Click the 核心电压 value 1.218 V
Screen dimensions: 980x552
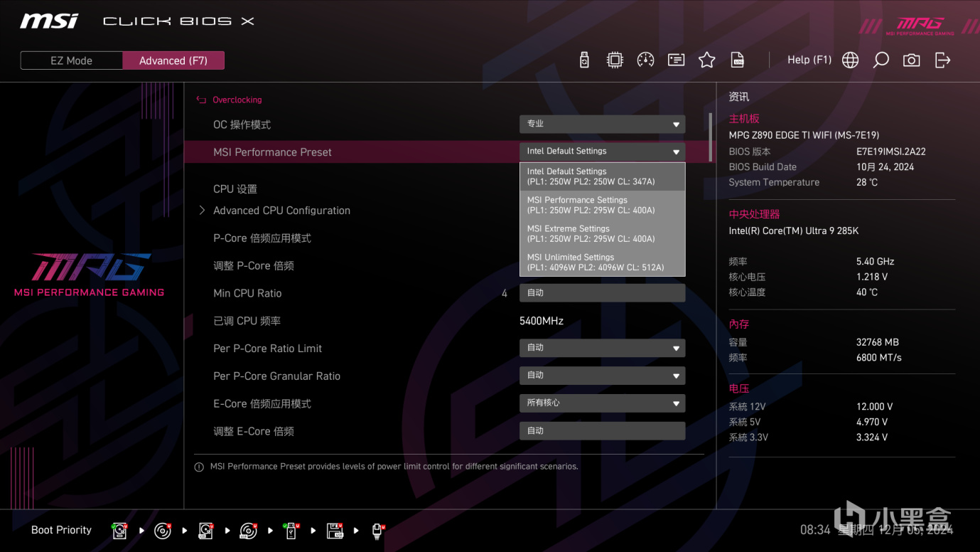click(x=872, y=277)
